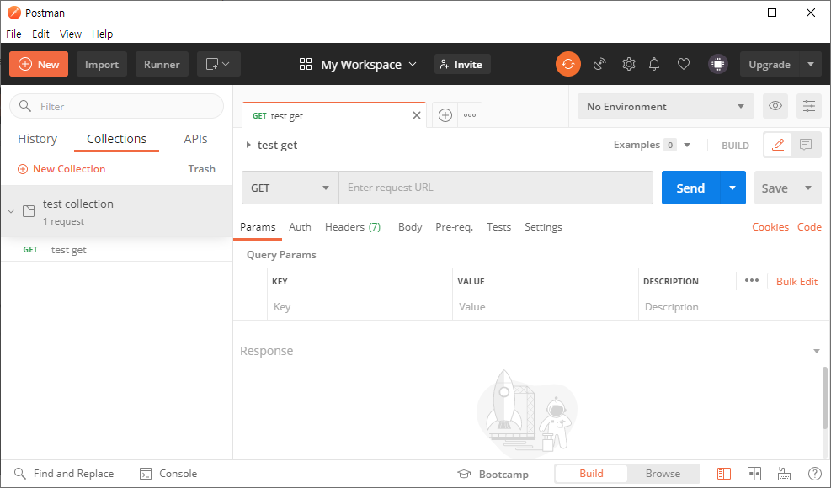Switch to Build mode toggle
Image resolution: width=831 pixels, height=488 pixels.
pyautogui.click(x=591, y=474)
